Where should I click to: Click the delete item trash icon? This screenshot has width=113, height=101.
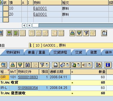pyautogui.click(x=32, y=33)
